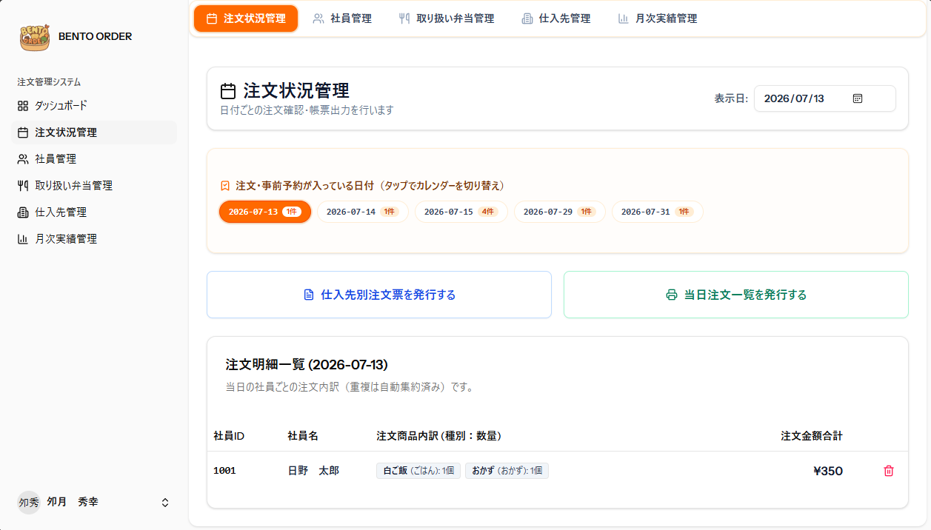Image resolution: width=931 pixels, height=530 pixels.
Task: Click the 注文管理システム sidebar section label
Action: click(x=49, y=82)
